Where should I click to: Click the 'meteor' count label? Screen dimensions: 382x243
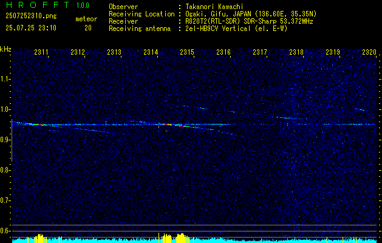[x=86, y=19]
